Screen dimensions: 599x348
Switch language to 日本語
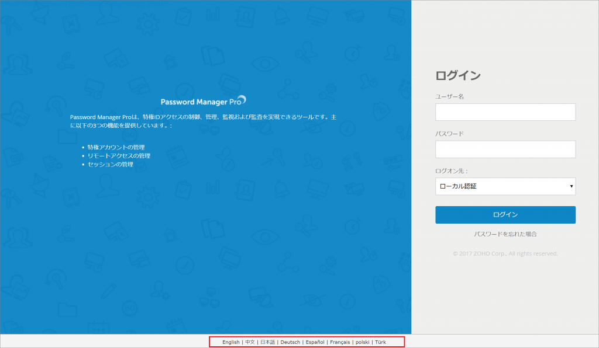click(x=267, y=342)
